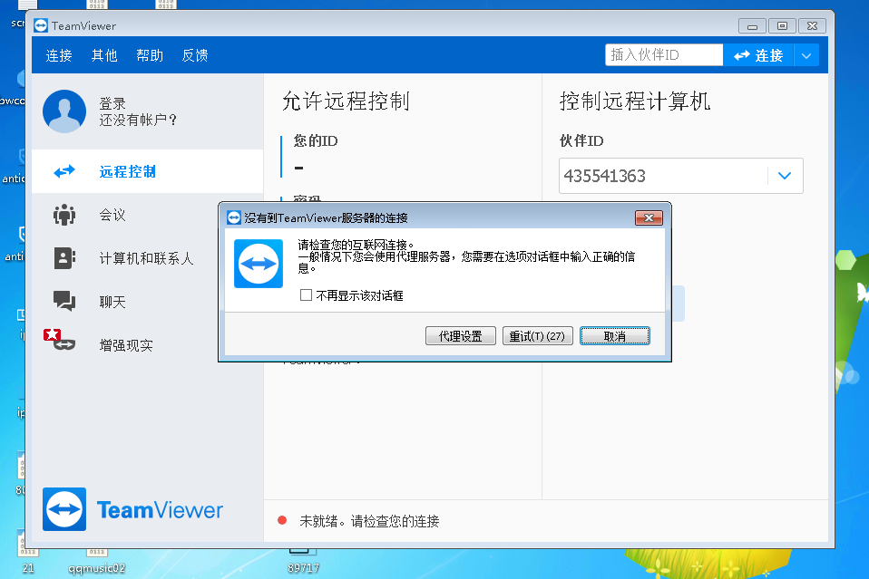The height and width of the screenshot is (579, 869).
Task: Open the 其他 menu
Action: pyautogui.click(x=104, y=55)
